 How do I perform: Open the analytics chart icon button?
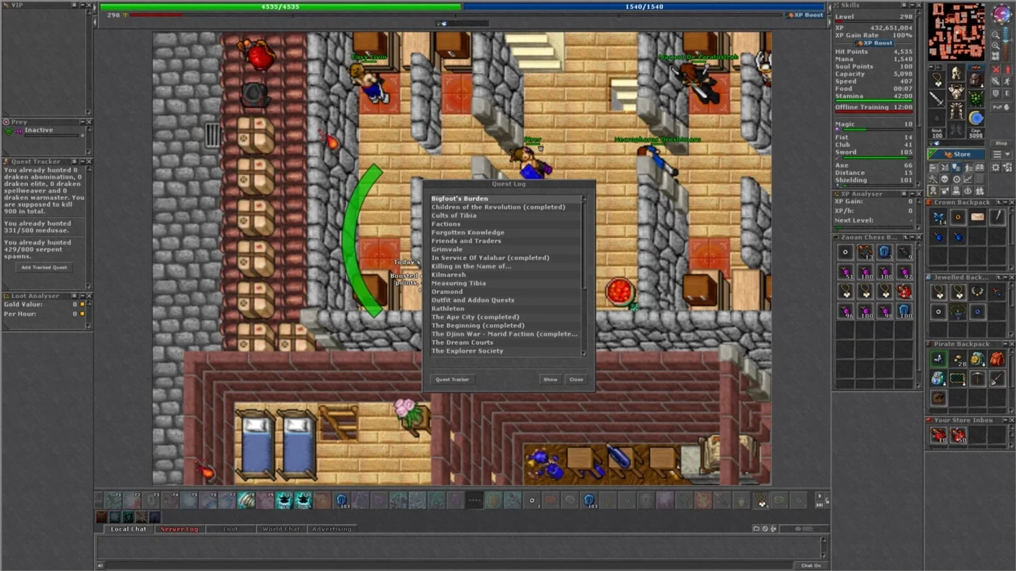(x=968, y=179)
